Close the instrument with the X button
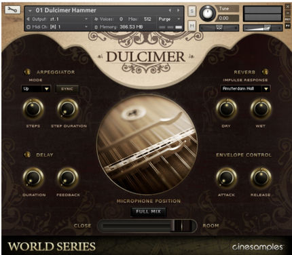This screenshot has width=292, height=255. (288, 7)
